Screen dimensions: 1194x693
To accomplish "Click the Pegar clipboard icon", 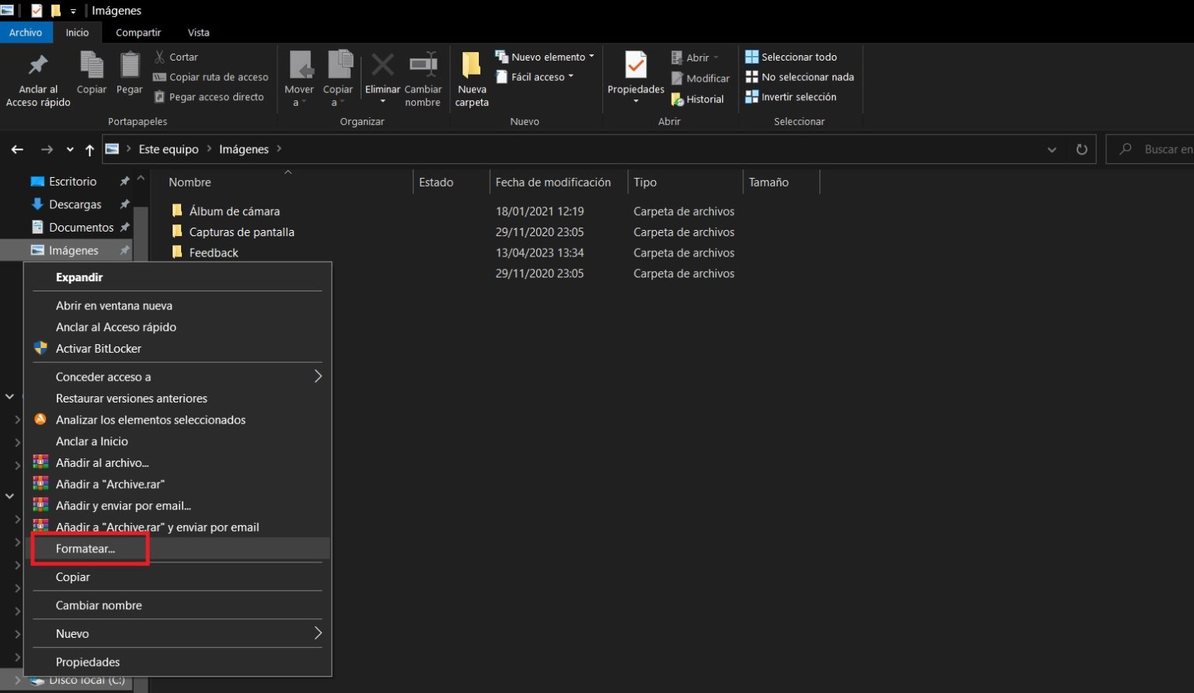I will point(129,67).
